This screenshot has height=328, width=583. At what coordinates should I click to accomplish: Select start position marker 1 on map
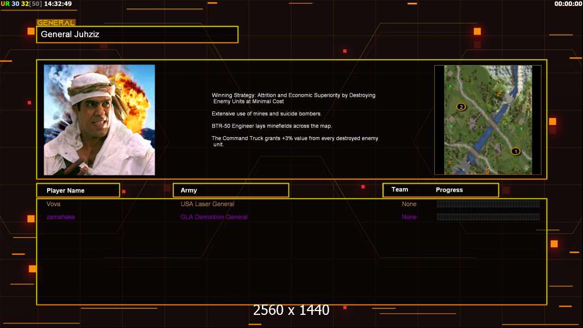coord(515,151)
